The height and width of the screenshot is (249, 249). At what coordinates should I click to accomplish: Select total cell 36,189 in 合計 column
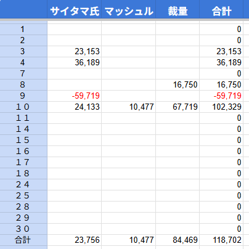[x=221, y=62]
